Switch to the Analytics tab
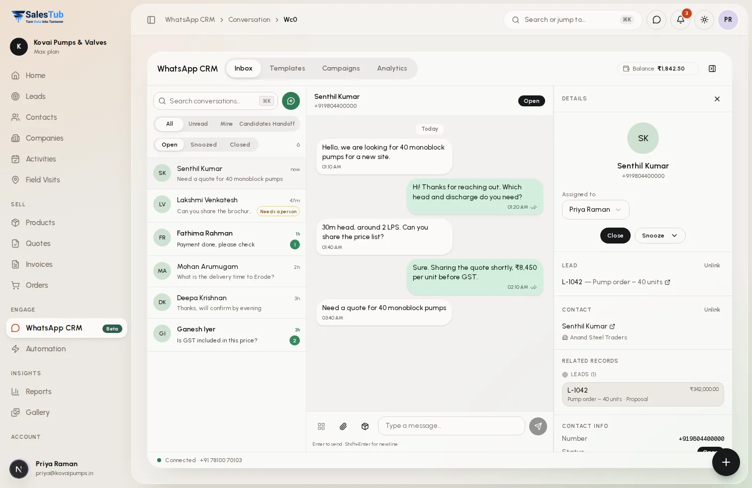The height and width of the screenshot is (488, 752). tap(392, 69)
